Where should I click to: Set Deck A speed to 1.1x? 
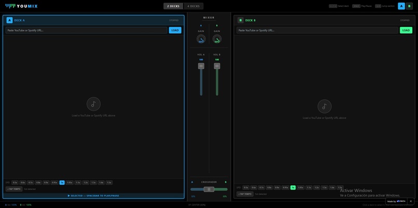[78, 183]
